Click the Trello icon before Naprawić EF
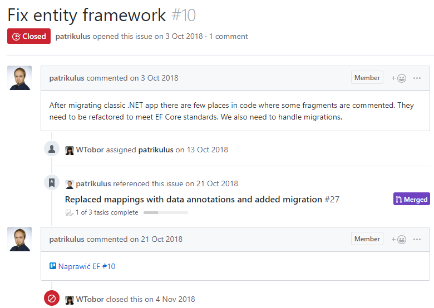Viewport: 434px width, 308px height. pyautogui.click(x=53, y=266)
